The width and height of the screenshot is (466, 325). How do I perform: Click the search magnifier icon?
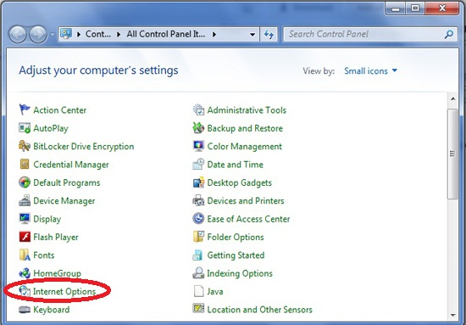click(x=449, y=34)
